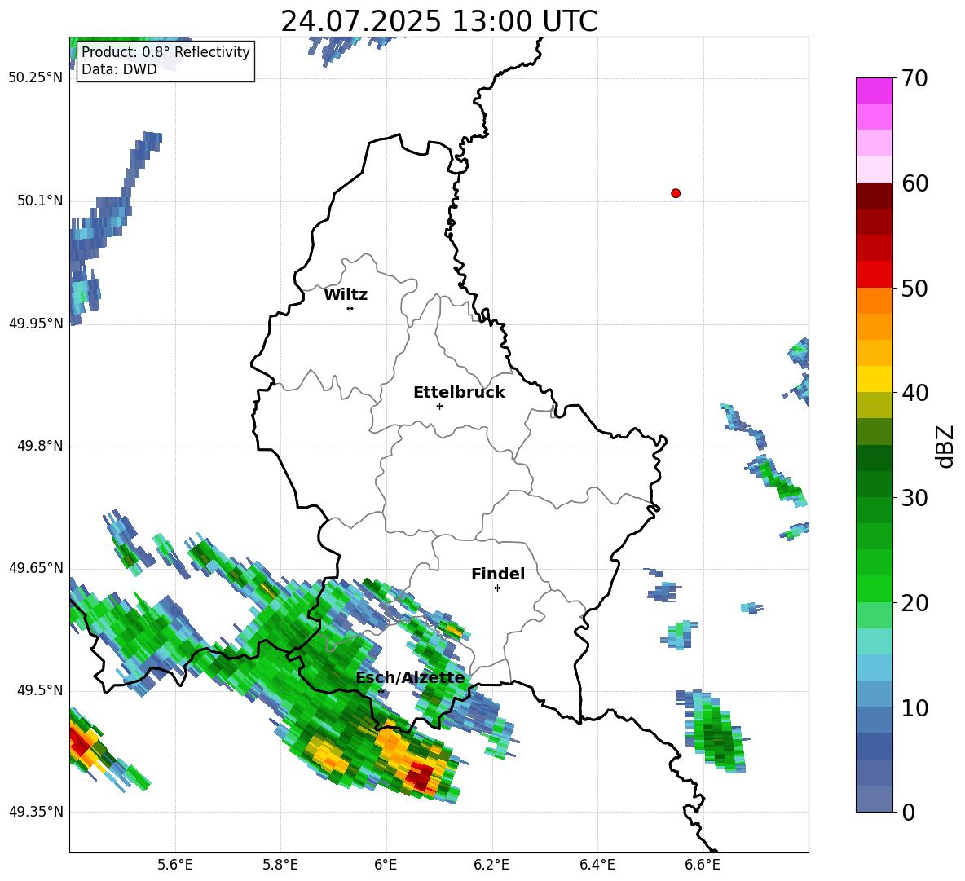Click the red station dot on the map
Screen dimensions: 965x881
tap(676, 193)
